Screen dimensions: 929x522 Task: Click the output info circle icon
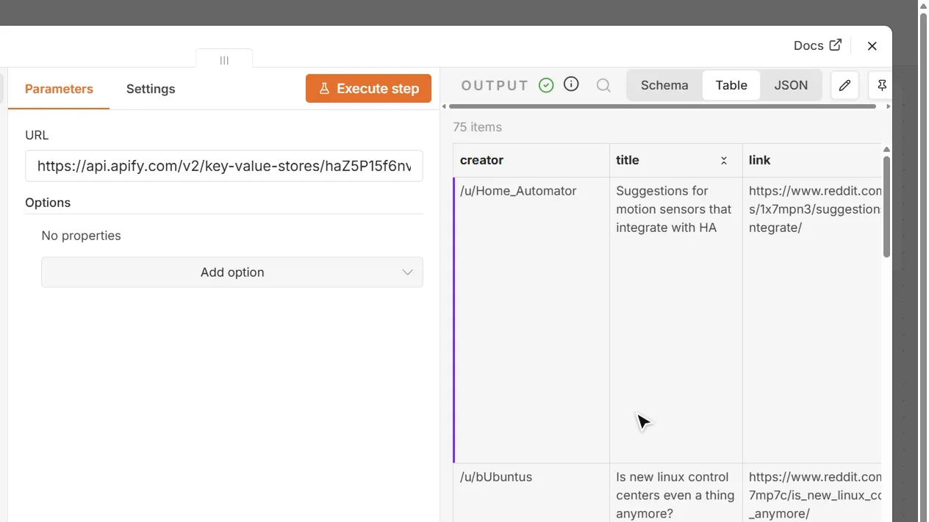(571, 84)
